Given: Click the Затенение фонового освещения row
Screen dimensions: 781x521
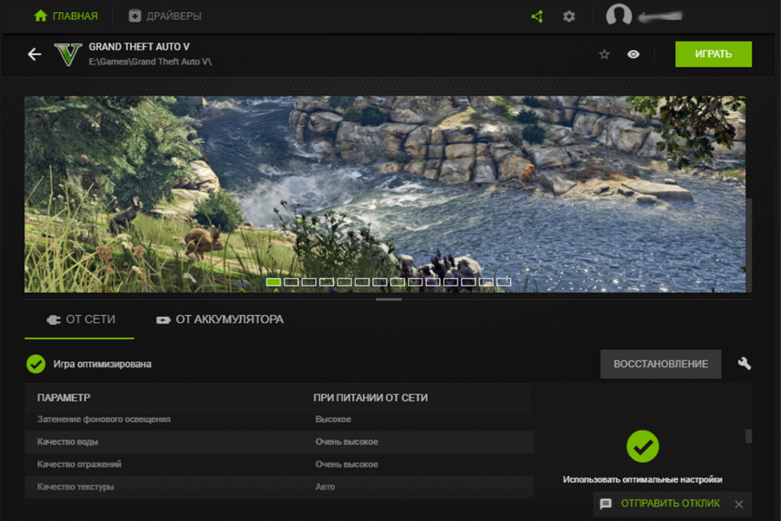Looking at the screenshot, I should pyautogui.click(x=279, y=419).
